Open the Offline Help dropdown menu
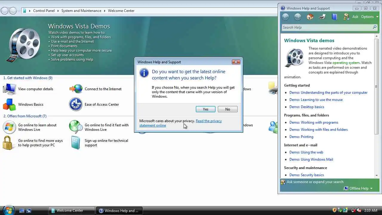Screen dimensions: 382x215 point(358,188)
